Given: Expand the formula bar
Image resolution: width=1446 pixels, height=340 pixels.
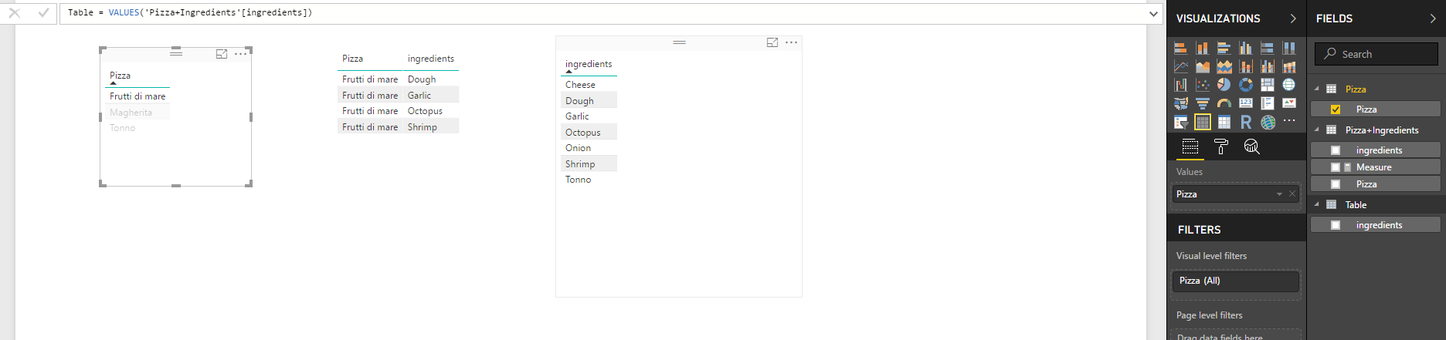Looking at the screenshot, I should coord(1153,13).
